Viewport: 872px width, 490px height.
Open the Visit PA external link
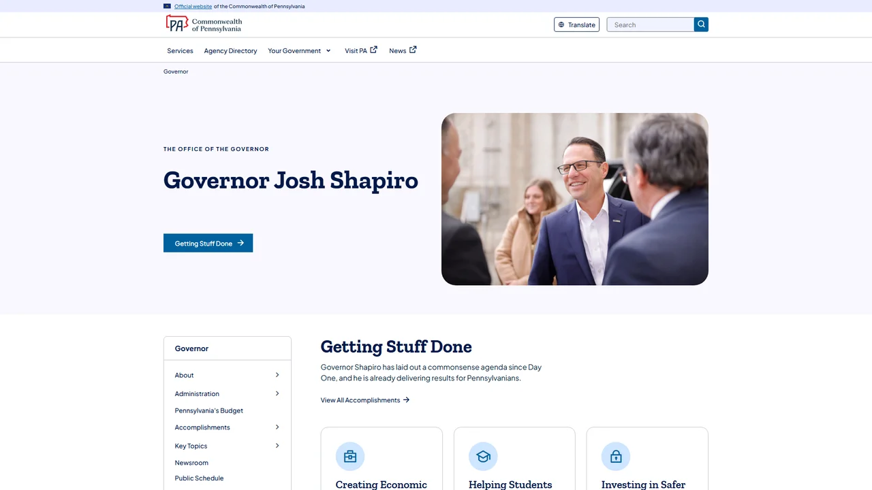pos(361,50)
